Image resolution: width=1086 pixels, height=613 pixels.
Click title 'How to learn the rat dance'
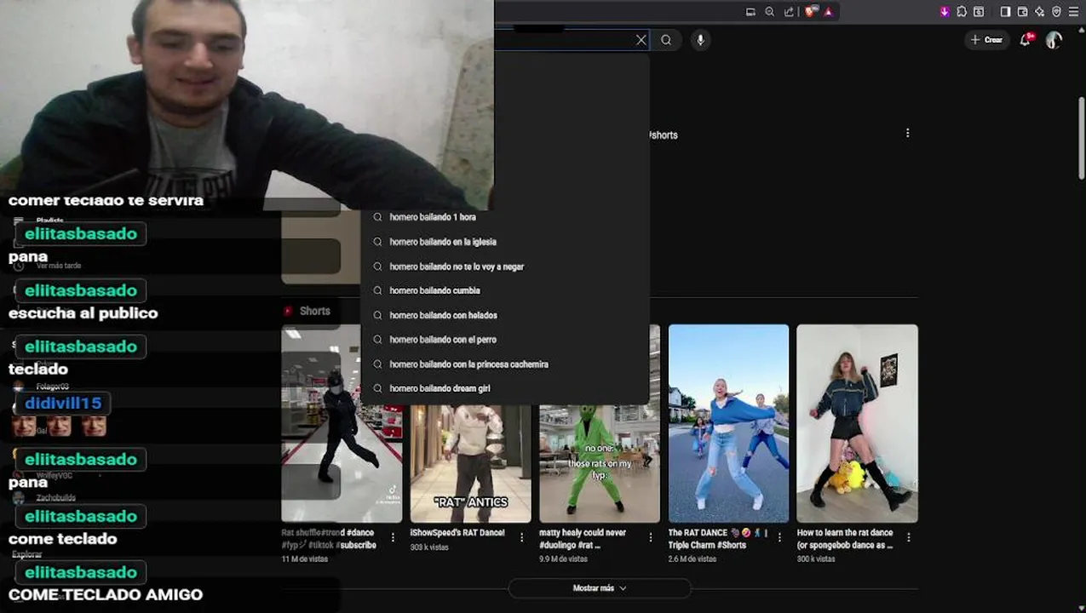[845, 539]
